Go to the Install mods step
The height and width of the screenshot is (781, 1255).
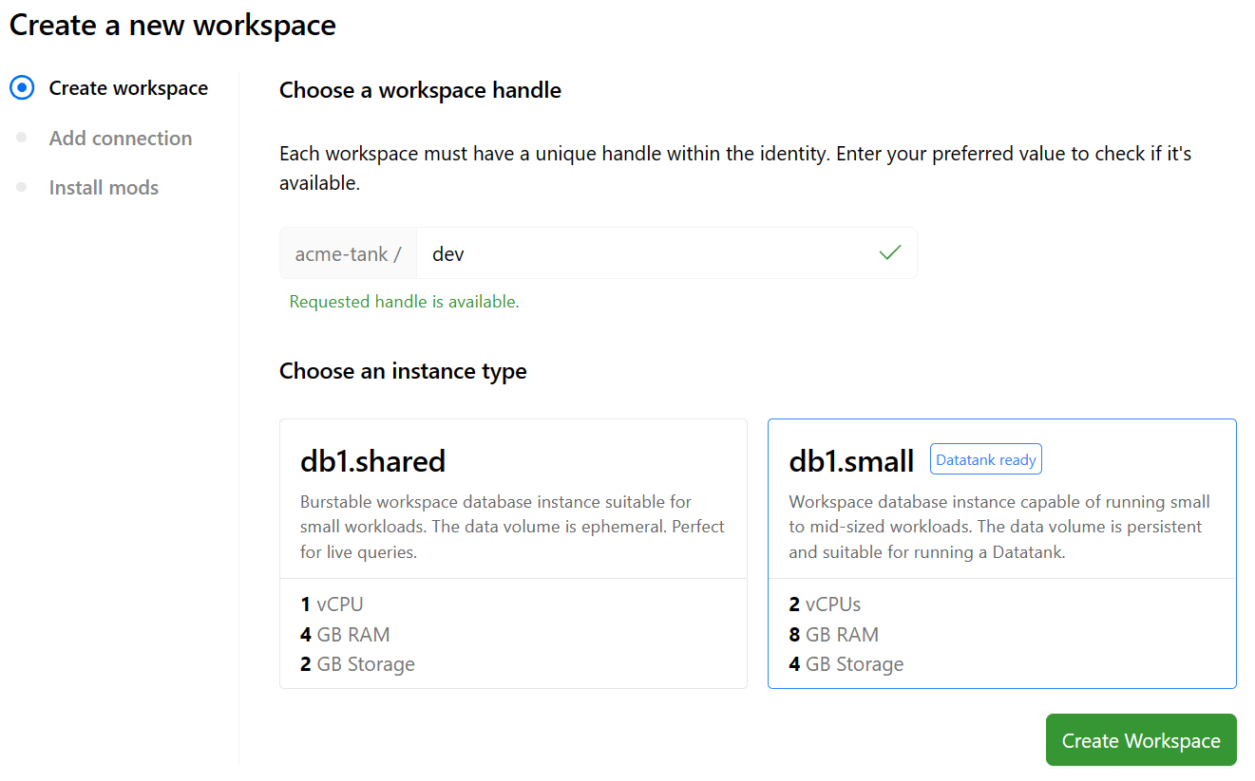coord(104,188)
